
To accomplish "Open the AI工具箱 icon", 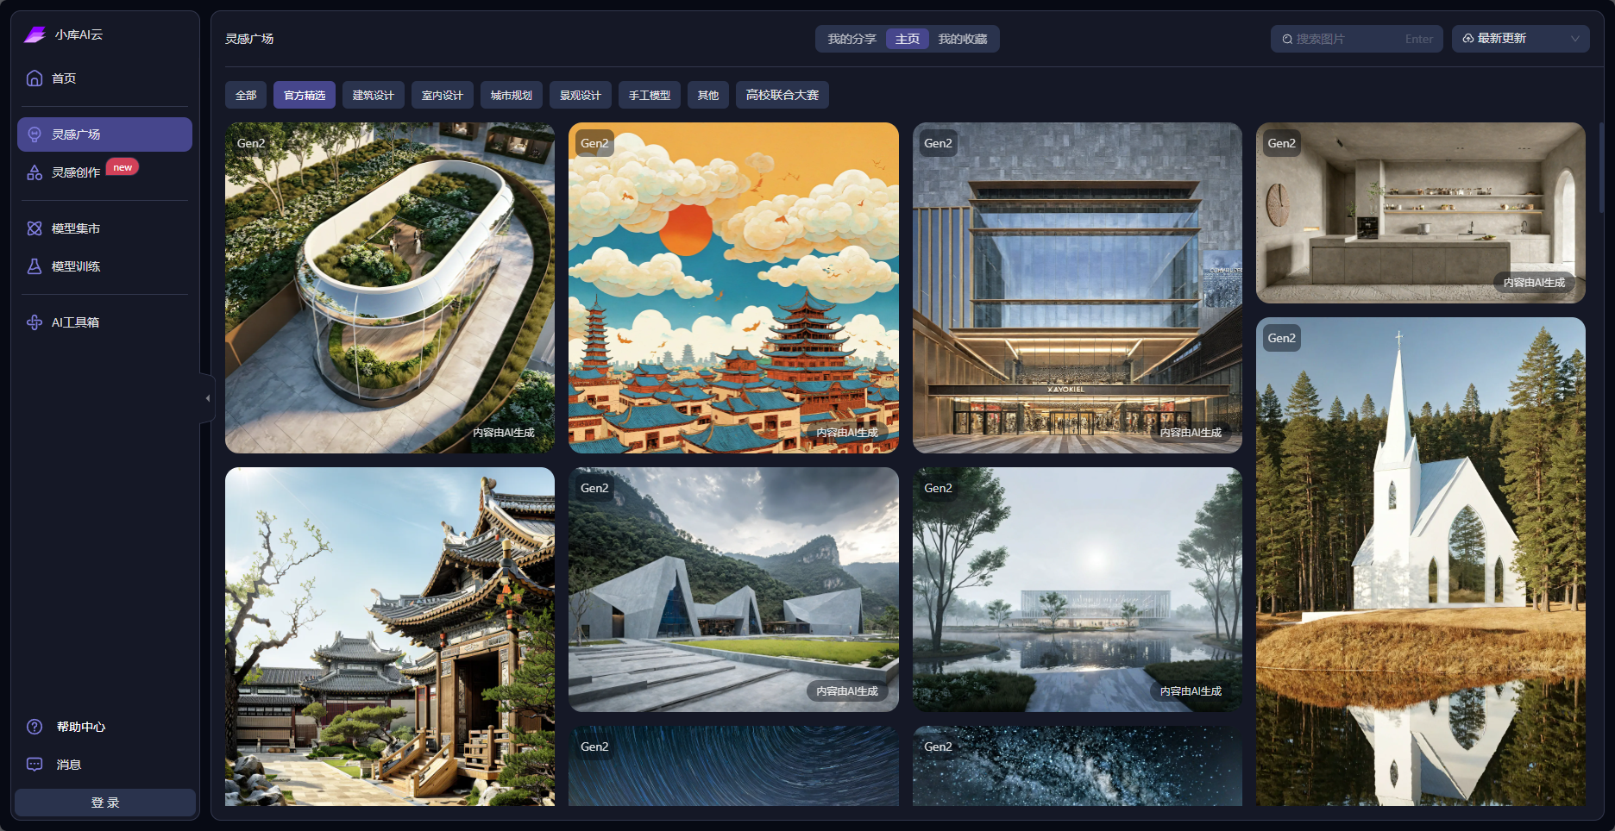I will [35, 322].
